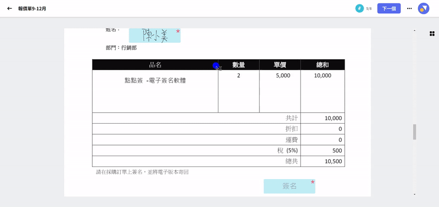Click the document title 報價單9-12月

click(x=32, y=9)
